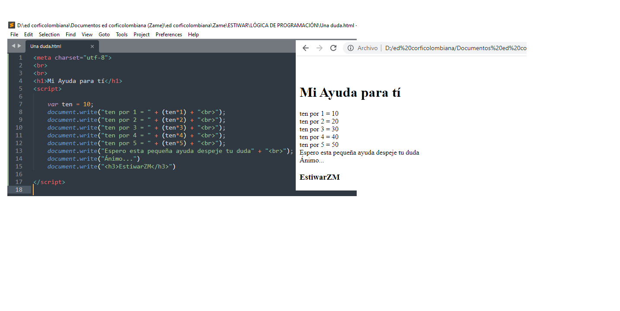Open the Edit menu

click(x=29, y=35)
